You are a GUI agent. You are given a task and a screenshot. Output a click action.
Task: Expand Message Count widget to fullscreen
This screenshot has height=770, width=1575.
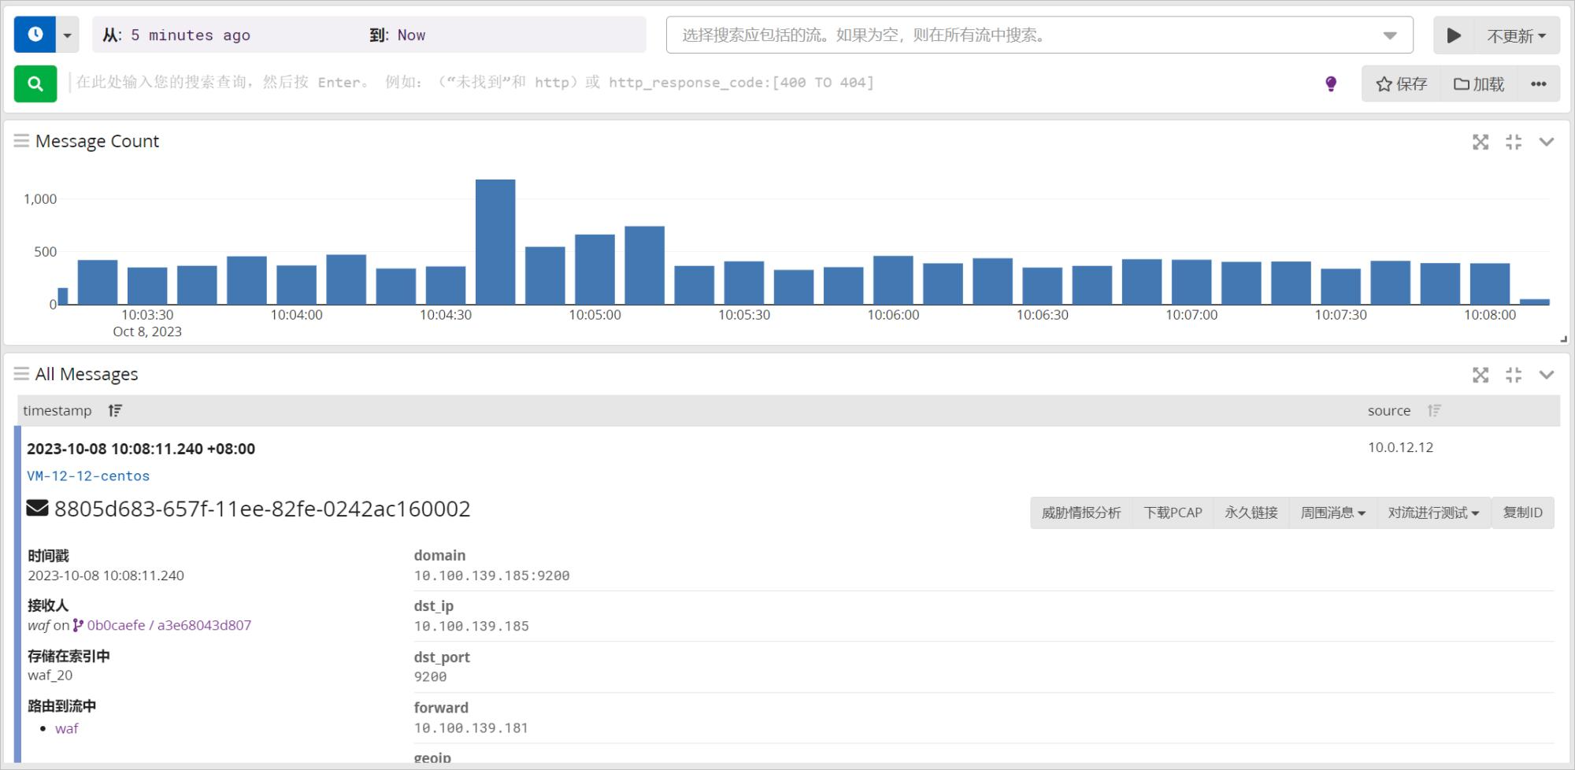(1480, 142)
